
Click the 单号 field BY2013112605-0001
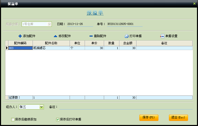(x=125, y=24)
